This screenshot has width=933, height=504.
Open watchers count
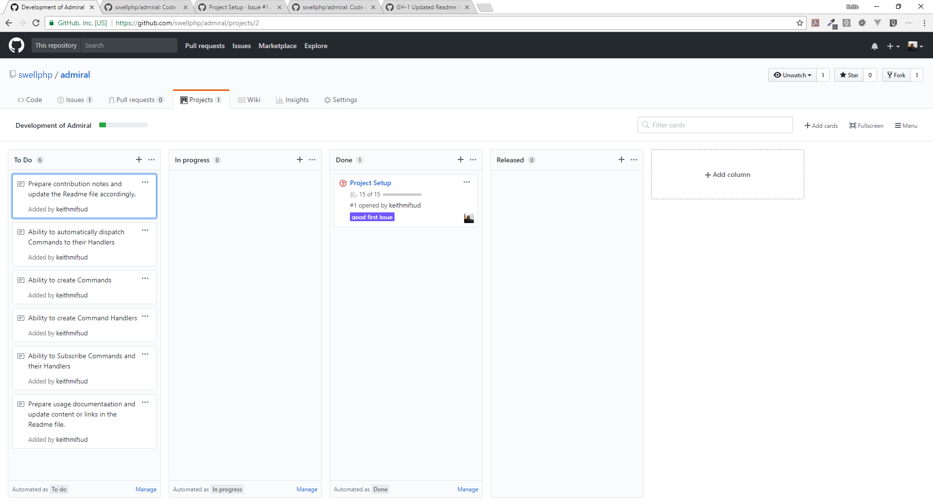point(823,75)
